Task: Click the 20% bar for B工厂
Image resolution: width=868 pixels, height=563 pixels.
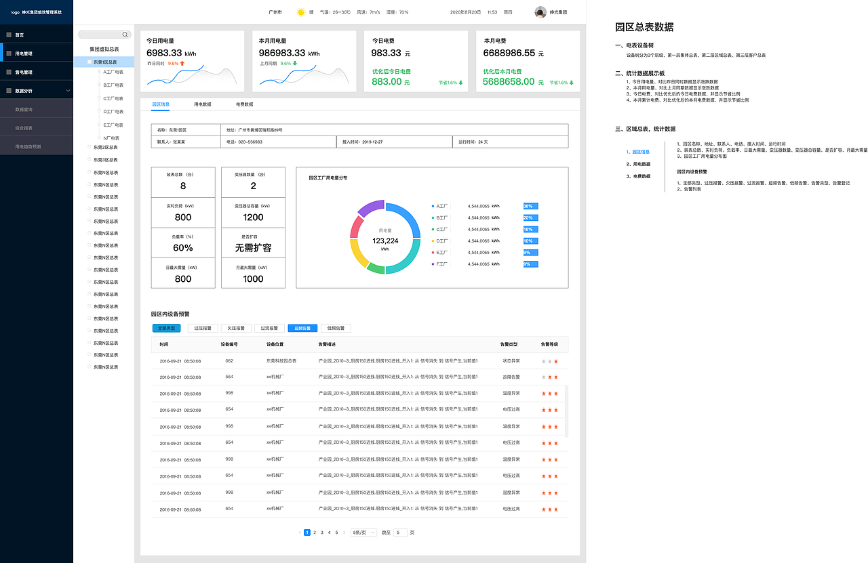Action: 530,217
